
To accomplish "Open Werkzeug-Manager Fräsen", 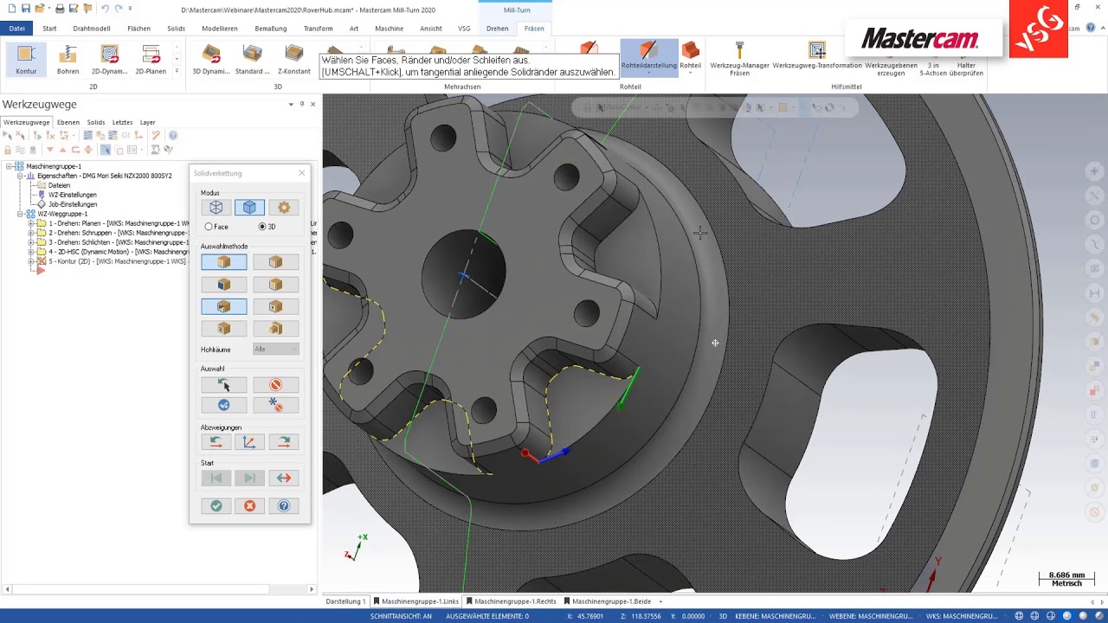I will (739, 59).
